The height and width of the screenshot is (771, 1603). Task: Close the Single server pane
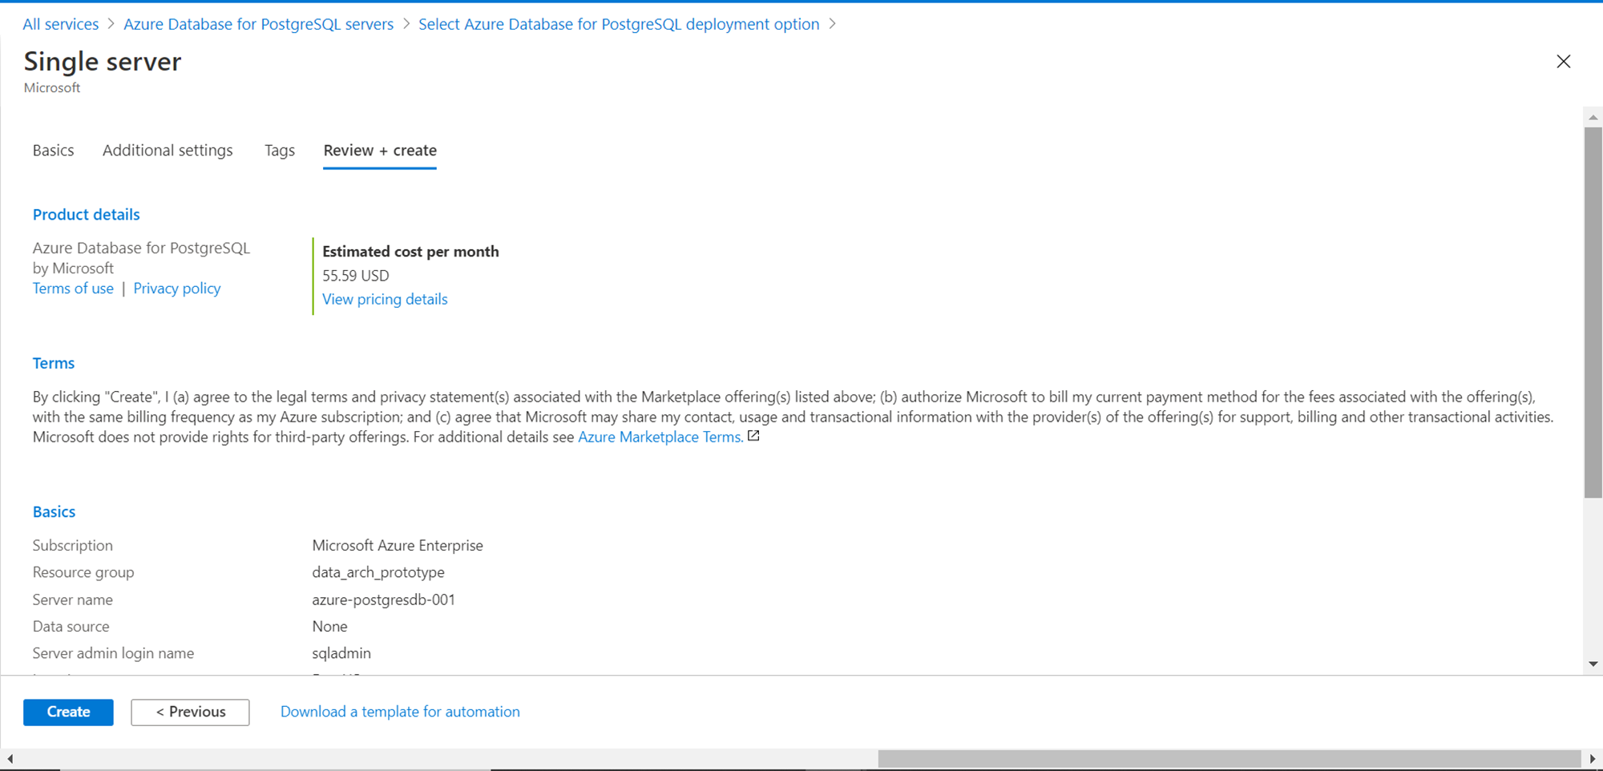[x=1563, y=62]
